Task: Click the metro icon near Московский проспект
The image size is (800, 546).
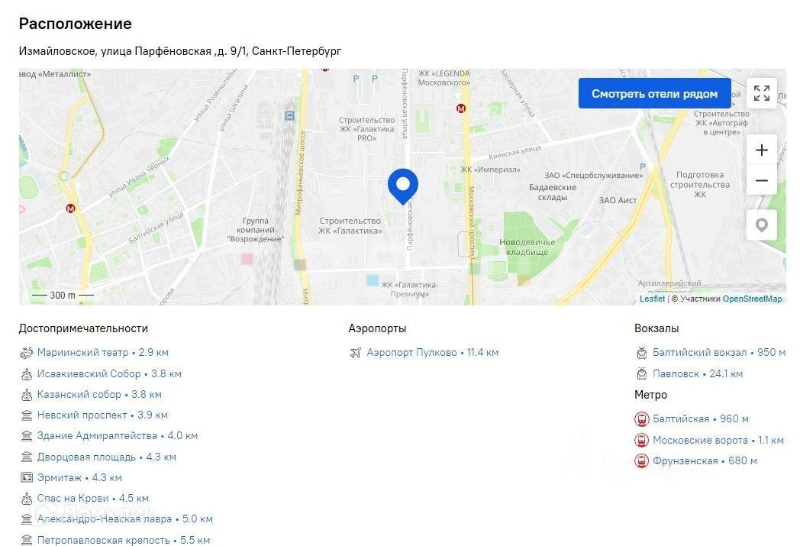Action: (x=461, y=108)
